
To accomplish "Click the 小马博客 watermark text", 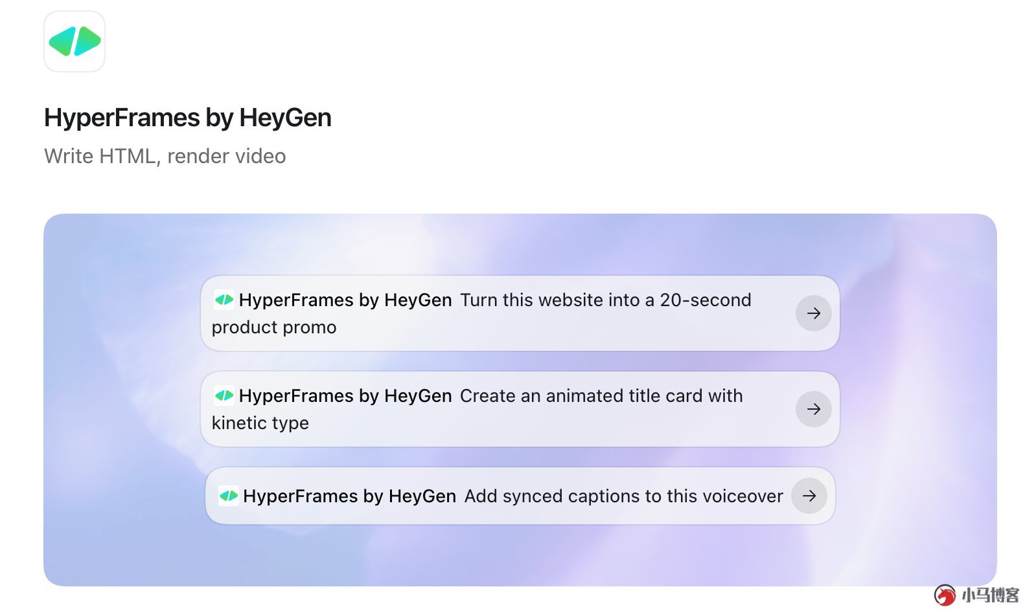I will tap(991, 595).
